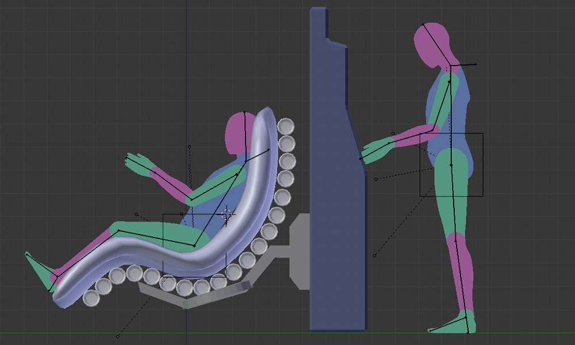Click the 3D cursor crosshair near the chair
Viewport: 575px width, 345px height.
227,215
